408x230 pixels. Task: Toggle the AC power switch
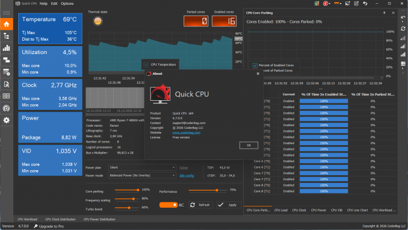tap(168, 205)
